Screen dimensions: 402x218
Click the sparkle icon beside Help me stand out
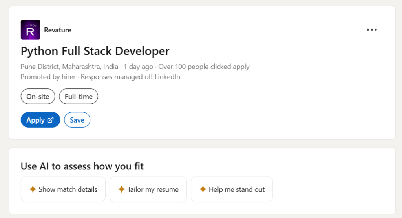tap(203, 189)
